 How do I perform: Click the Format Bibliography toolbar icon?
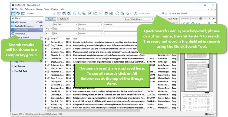[106, 13]
